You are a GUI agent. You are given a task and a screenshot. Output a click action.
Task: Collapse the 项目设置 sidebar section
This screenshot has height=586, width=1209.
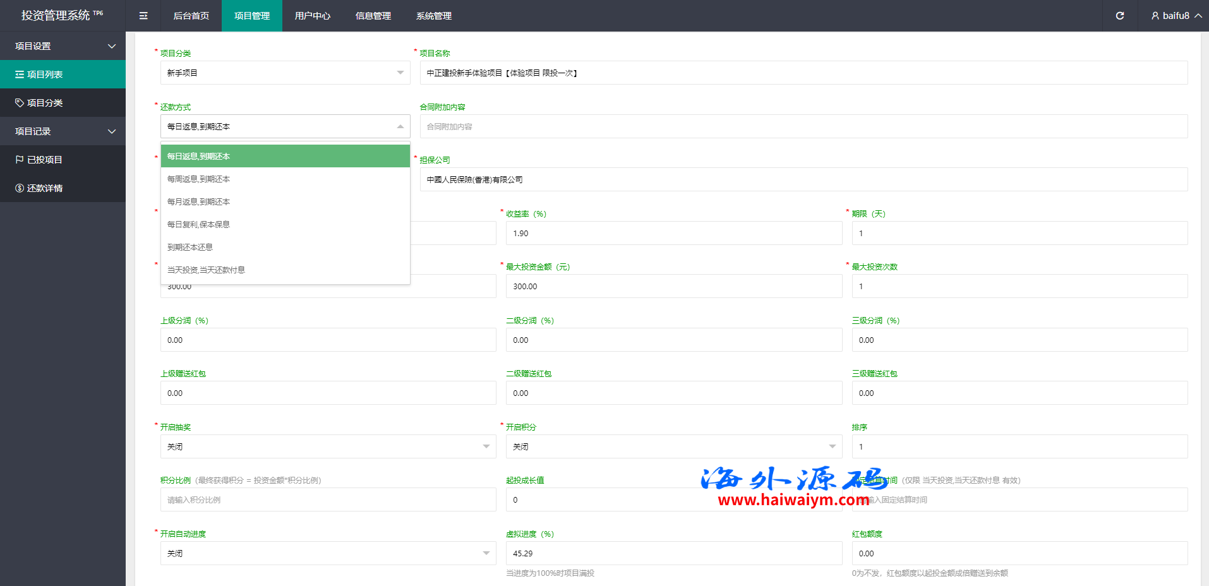tap(112, 46)
